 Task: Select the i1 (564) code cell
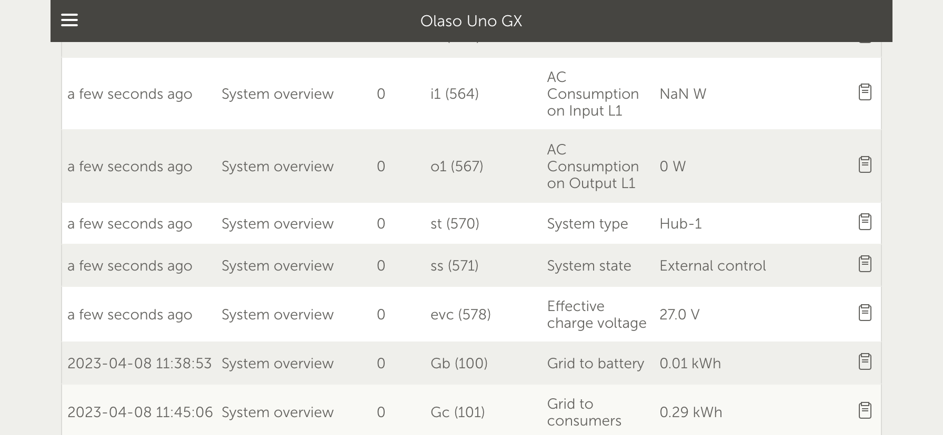[x=455, y=94]
